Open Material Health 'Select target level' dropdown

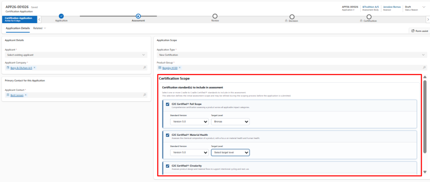230,152
